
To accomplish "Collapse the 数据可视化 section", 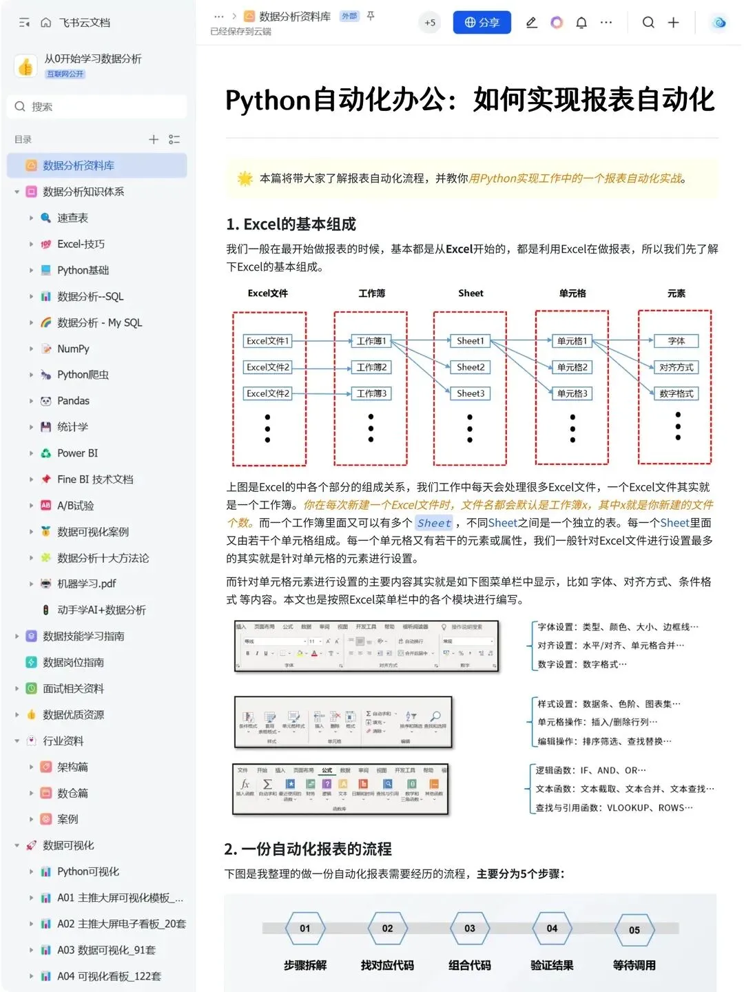I will 17,845.
